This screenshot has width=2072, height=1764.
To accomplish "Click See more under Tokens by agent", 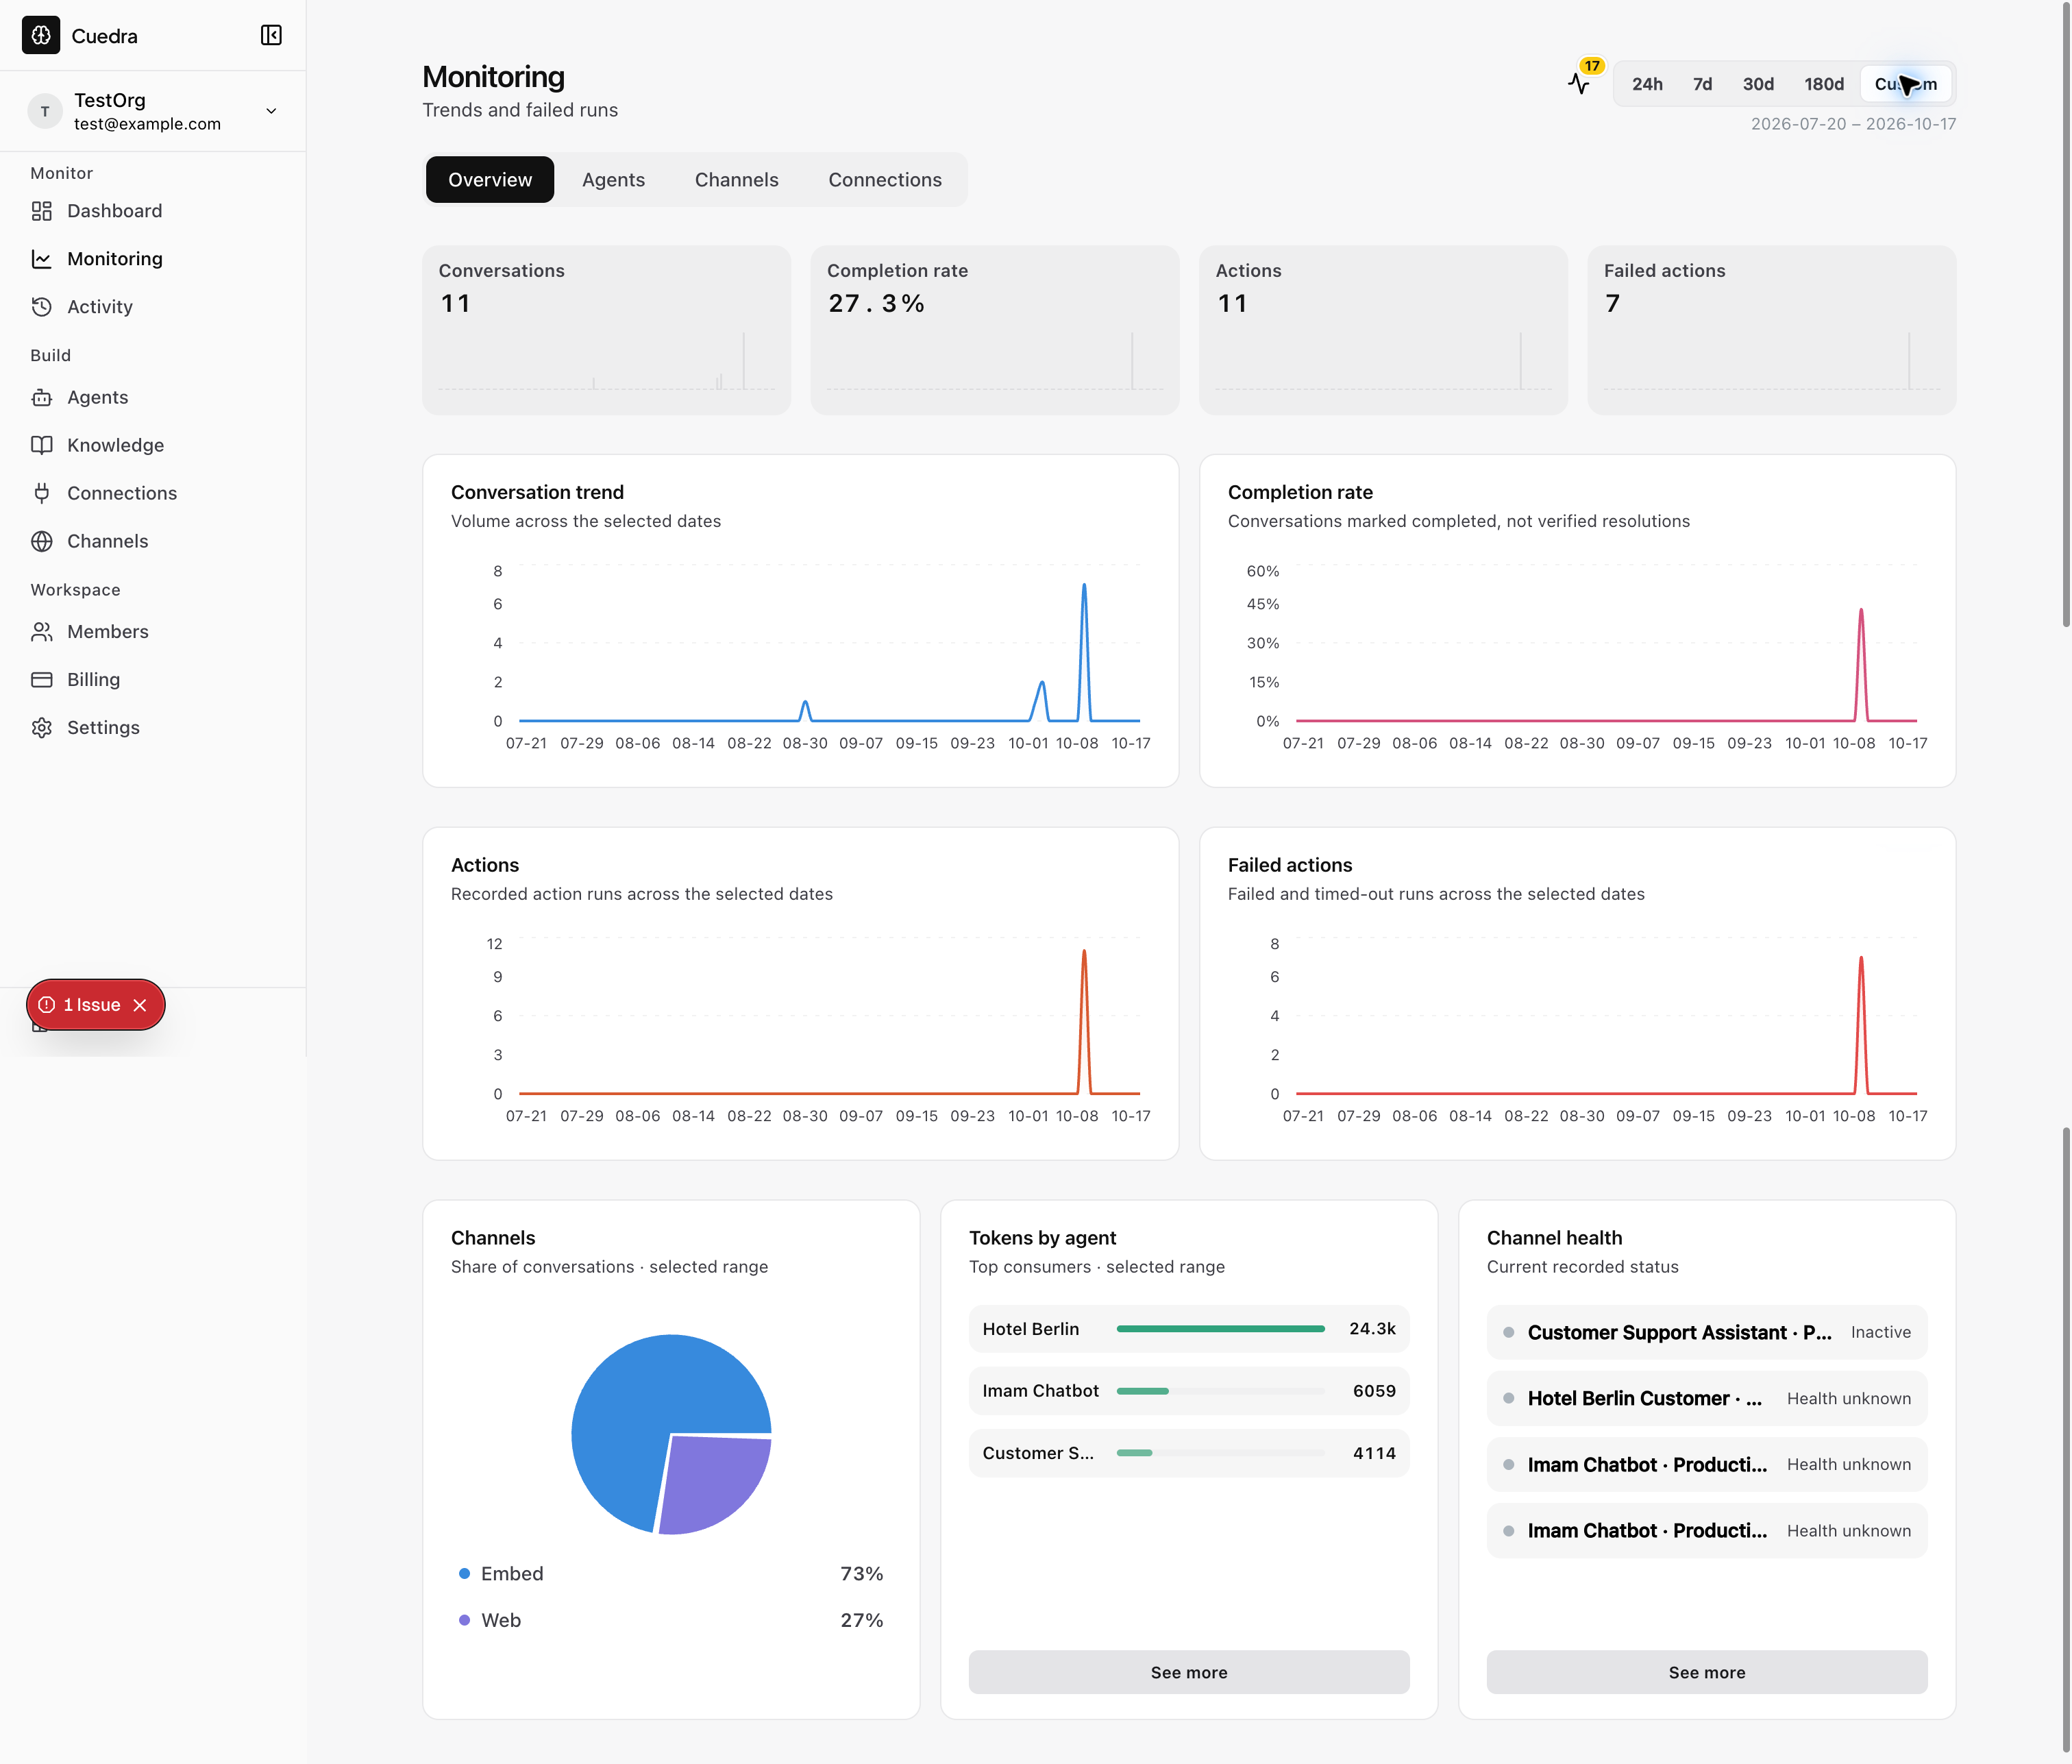I will tap(1189, 1672).
